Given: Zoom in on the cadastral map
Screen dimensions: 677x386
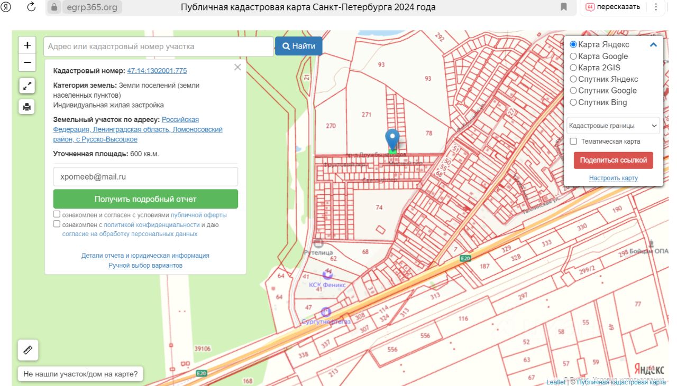Looking at the screenshot, I should pos(28,45).
